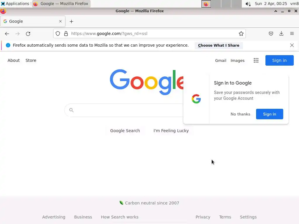The height and width of the screenshot is (224, 299).
Task: Open the Firefox hamburger application menu
Action: [x=292, y=34]
